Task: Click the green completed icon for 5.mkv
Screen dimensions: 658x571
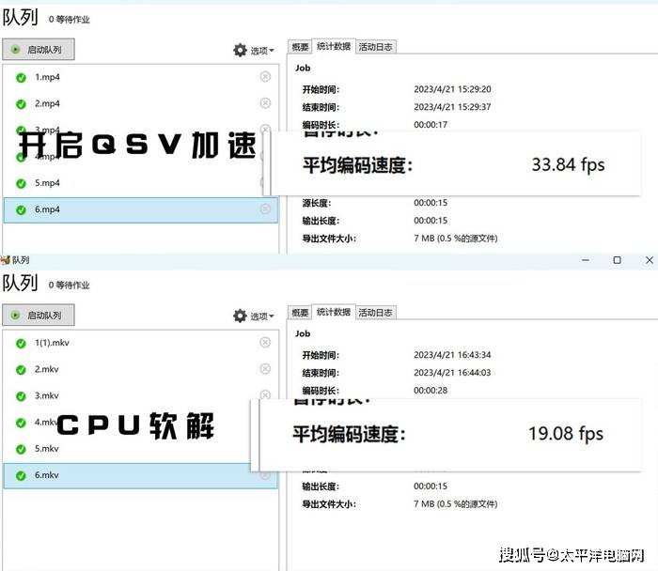Action: click(21, 450)
